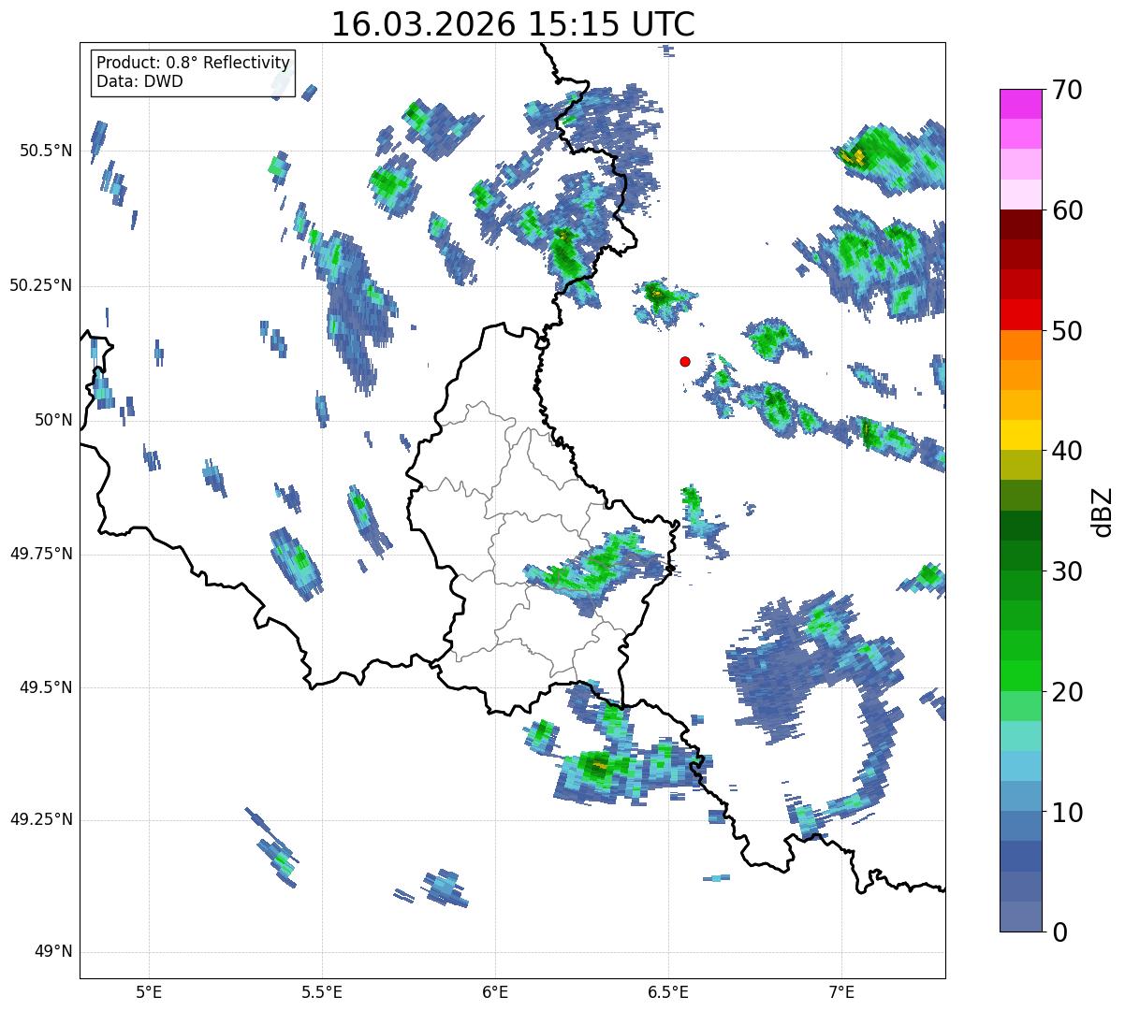This screenshot has height=1011, width=1125.
Task: Pick the magenta swatch at top of colorbar
Action: coord(1021,104)
